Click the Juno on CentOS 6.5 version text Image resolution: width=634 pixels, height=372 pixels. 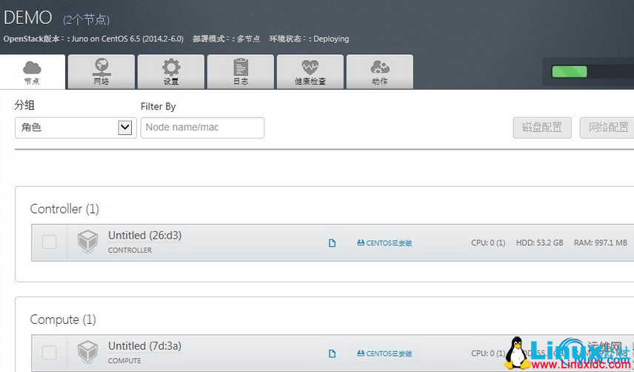click(x=128, y=39)
